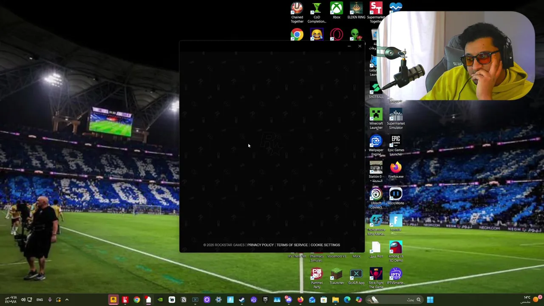The image size is (544, 306).
Task: Click Notion icon in taskbar
Action: click(184, 300)
